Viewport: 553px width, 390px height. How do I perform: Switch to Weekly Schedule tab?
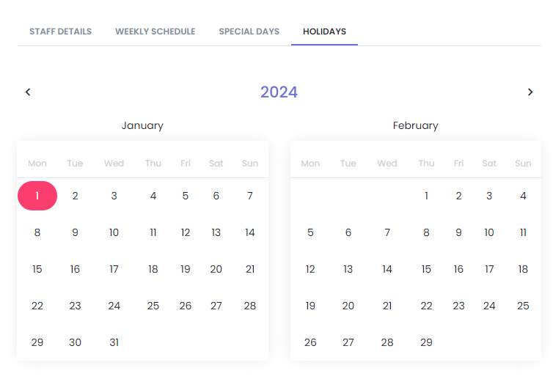pos(155,32)
